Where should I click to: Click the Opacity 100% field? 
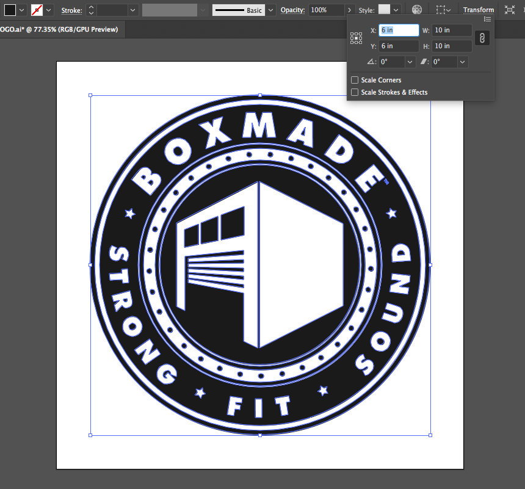click(x=326, y=10)
